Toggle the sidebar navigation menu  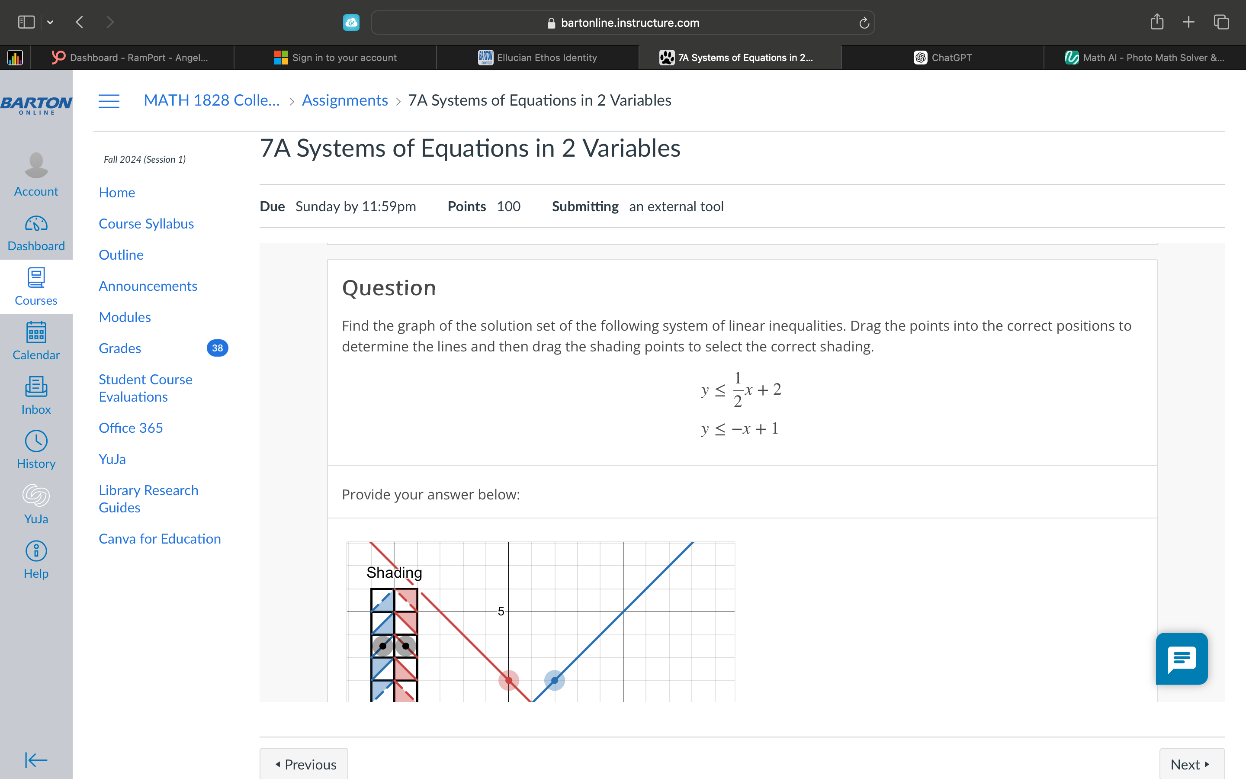[109, 100]
